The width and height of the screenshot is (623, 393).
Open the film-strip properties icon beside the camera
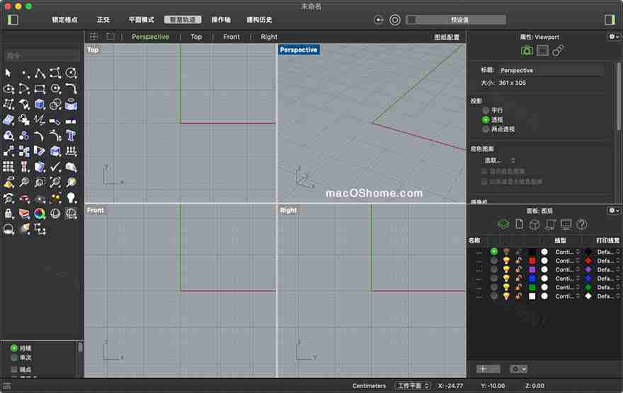[542, 51]
